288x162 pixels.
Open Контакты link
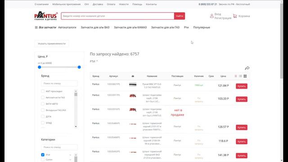coord(151,4)
